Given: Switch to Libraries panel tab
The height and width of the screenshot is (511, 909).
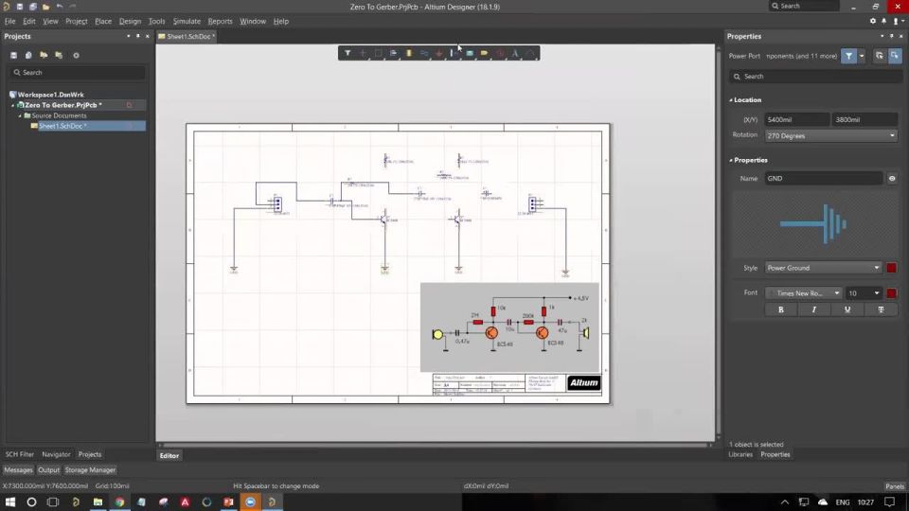Looking at the screenshot, I should click(x=740, y=454).
